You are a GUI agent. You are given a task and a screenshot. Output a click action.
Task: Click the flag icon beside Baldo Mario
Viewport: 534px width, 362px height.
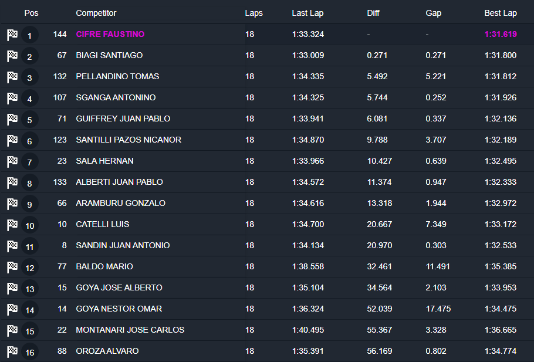tap(12, 267)
